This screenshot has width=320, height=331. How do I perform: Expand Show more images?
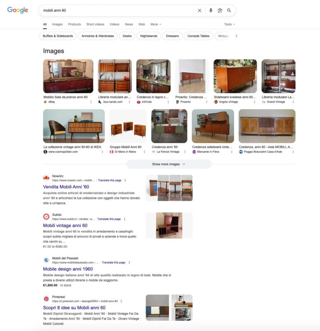(x=169, y=164)
